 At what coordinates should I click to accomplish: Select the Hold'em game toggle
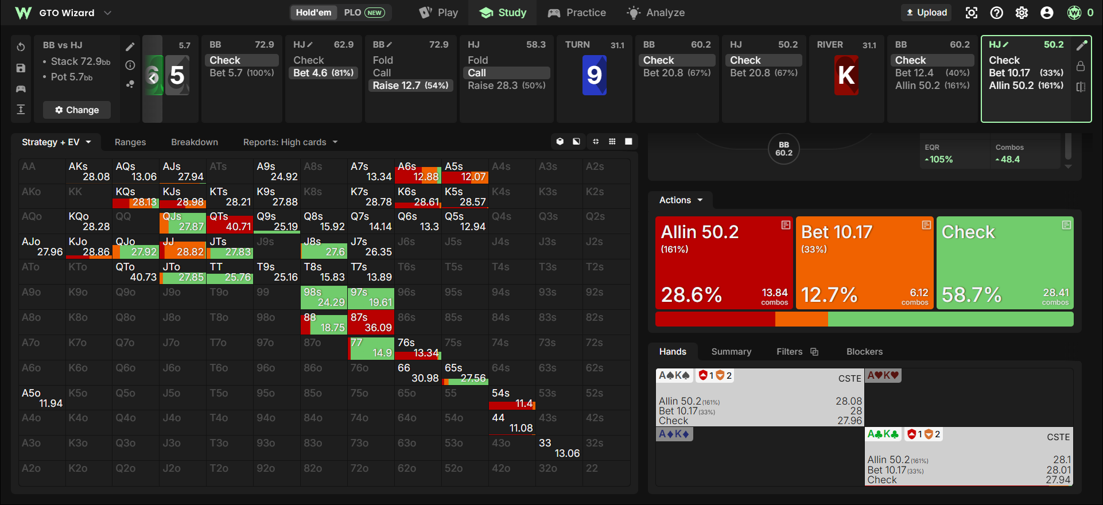[x=313, y=13]
